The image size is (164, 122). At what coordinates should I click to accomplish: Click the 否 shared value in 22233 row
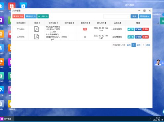point(85,37)
